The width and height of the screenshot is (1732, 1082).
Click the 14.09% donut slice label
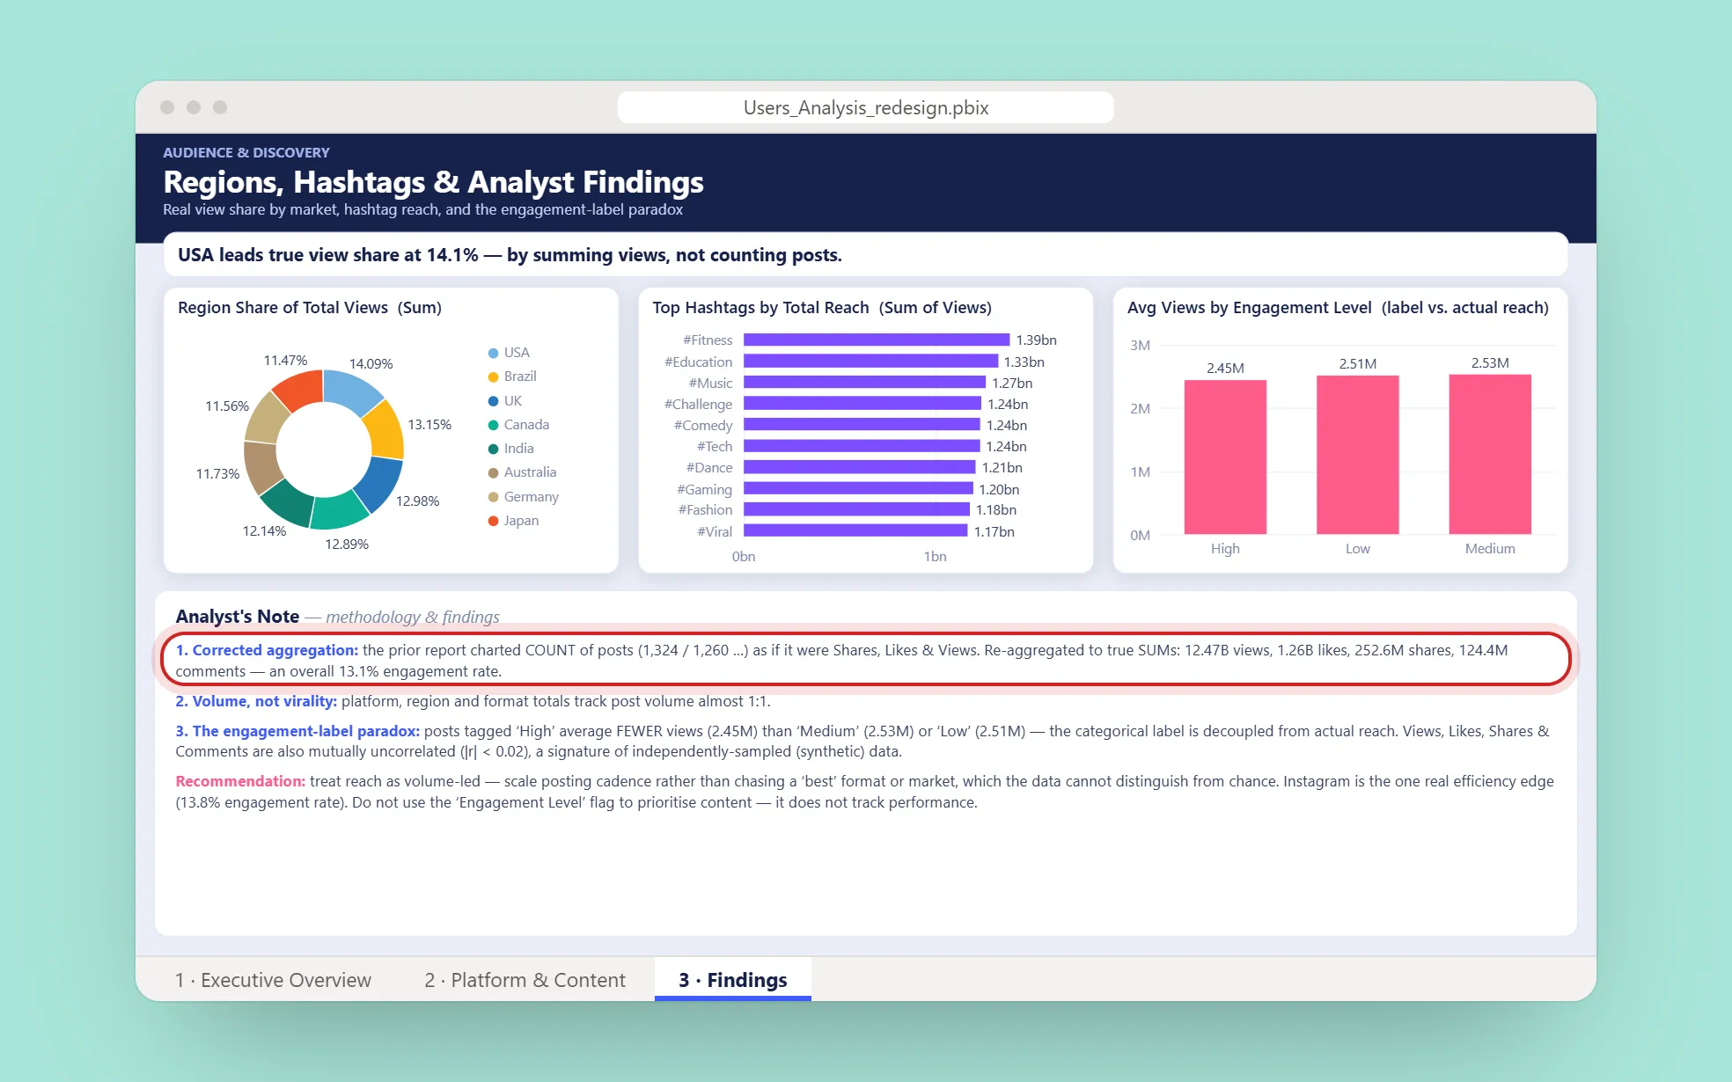click(371, 363)
